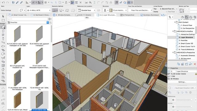Select the Wall tool in toolbox

point(3,27)
